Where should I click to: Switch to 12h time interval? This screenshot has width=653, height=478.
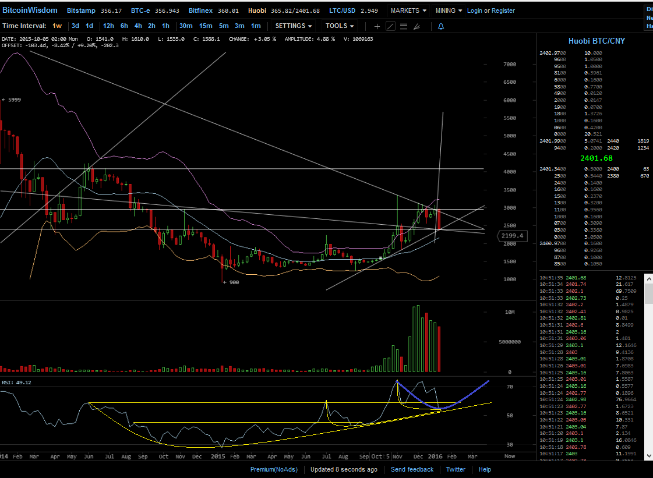[x=108, y=26]
